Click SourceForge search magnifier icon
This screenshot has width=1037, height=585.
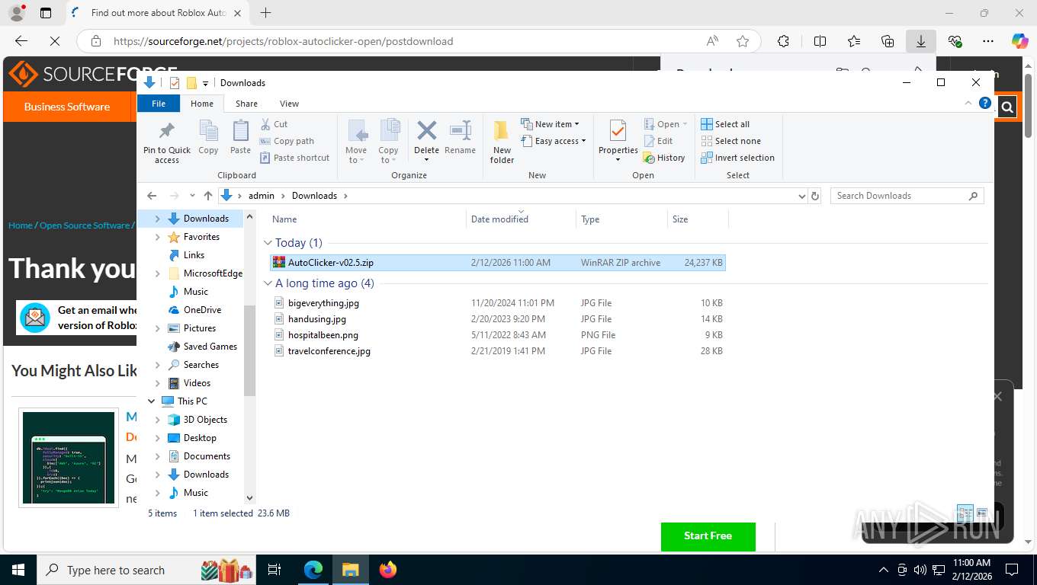coord(1007,107)
